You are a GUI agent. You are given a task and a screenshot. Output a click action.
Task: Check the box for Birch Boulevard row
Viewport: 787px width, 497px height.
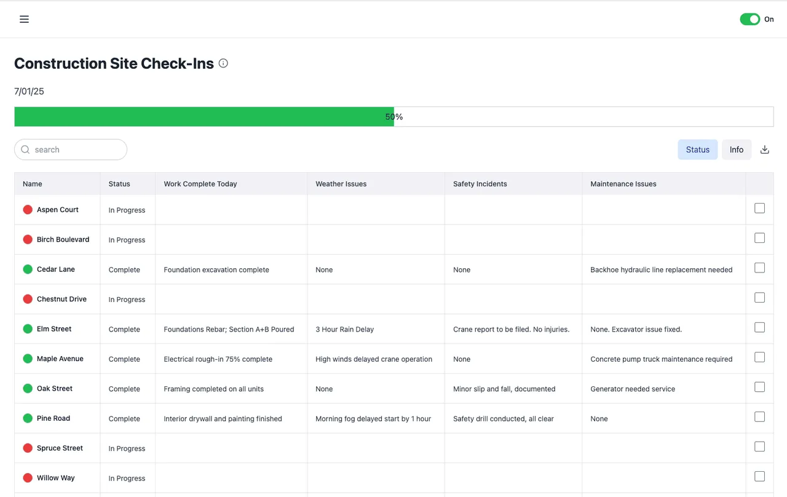pos(760,238)
